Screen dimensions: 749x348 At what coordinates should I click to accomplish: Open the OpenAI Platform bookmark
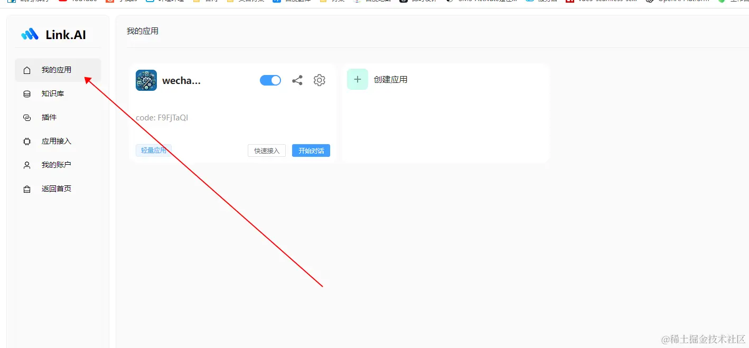point(681,1)
